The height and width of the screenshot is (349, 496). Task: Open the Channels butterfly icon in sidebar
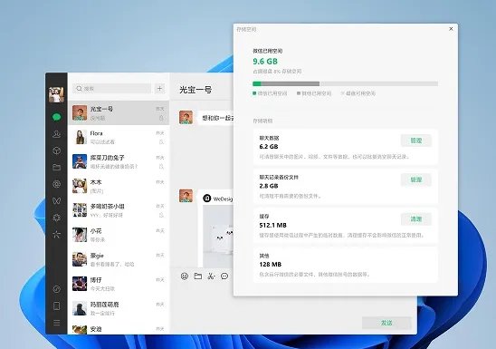click(57, 200)
